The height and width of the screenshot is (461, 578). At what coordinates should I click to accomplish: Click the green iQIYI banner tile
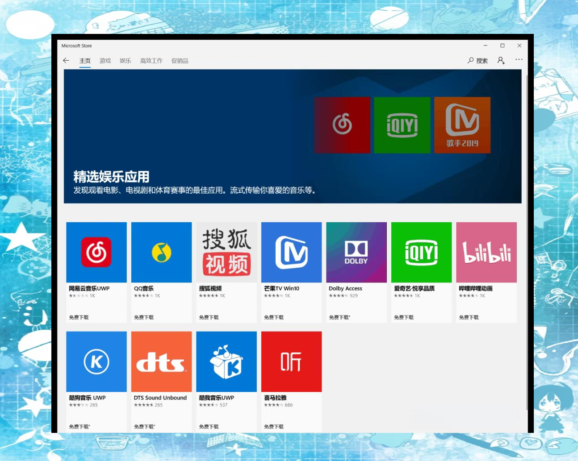pyautogui.click(x=402, y=125)
